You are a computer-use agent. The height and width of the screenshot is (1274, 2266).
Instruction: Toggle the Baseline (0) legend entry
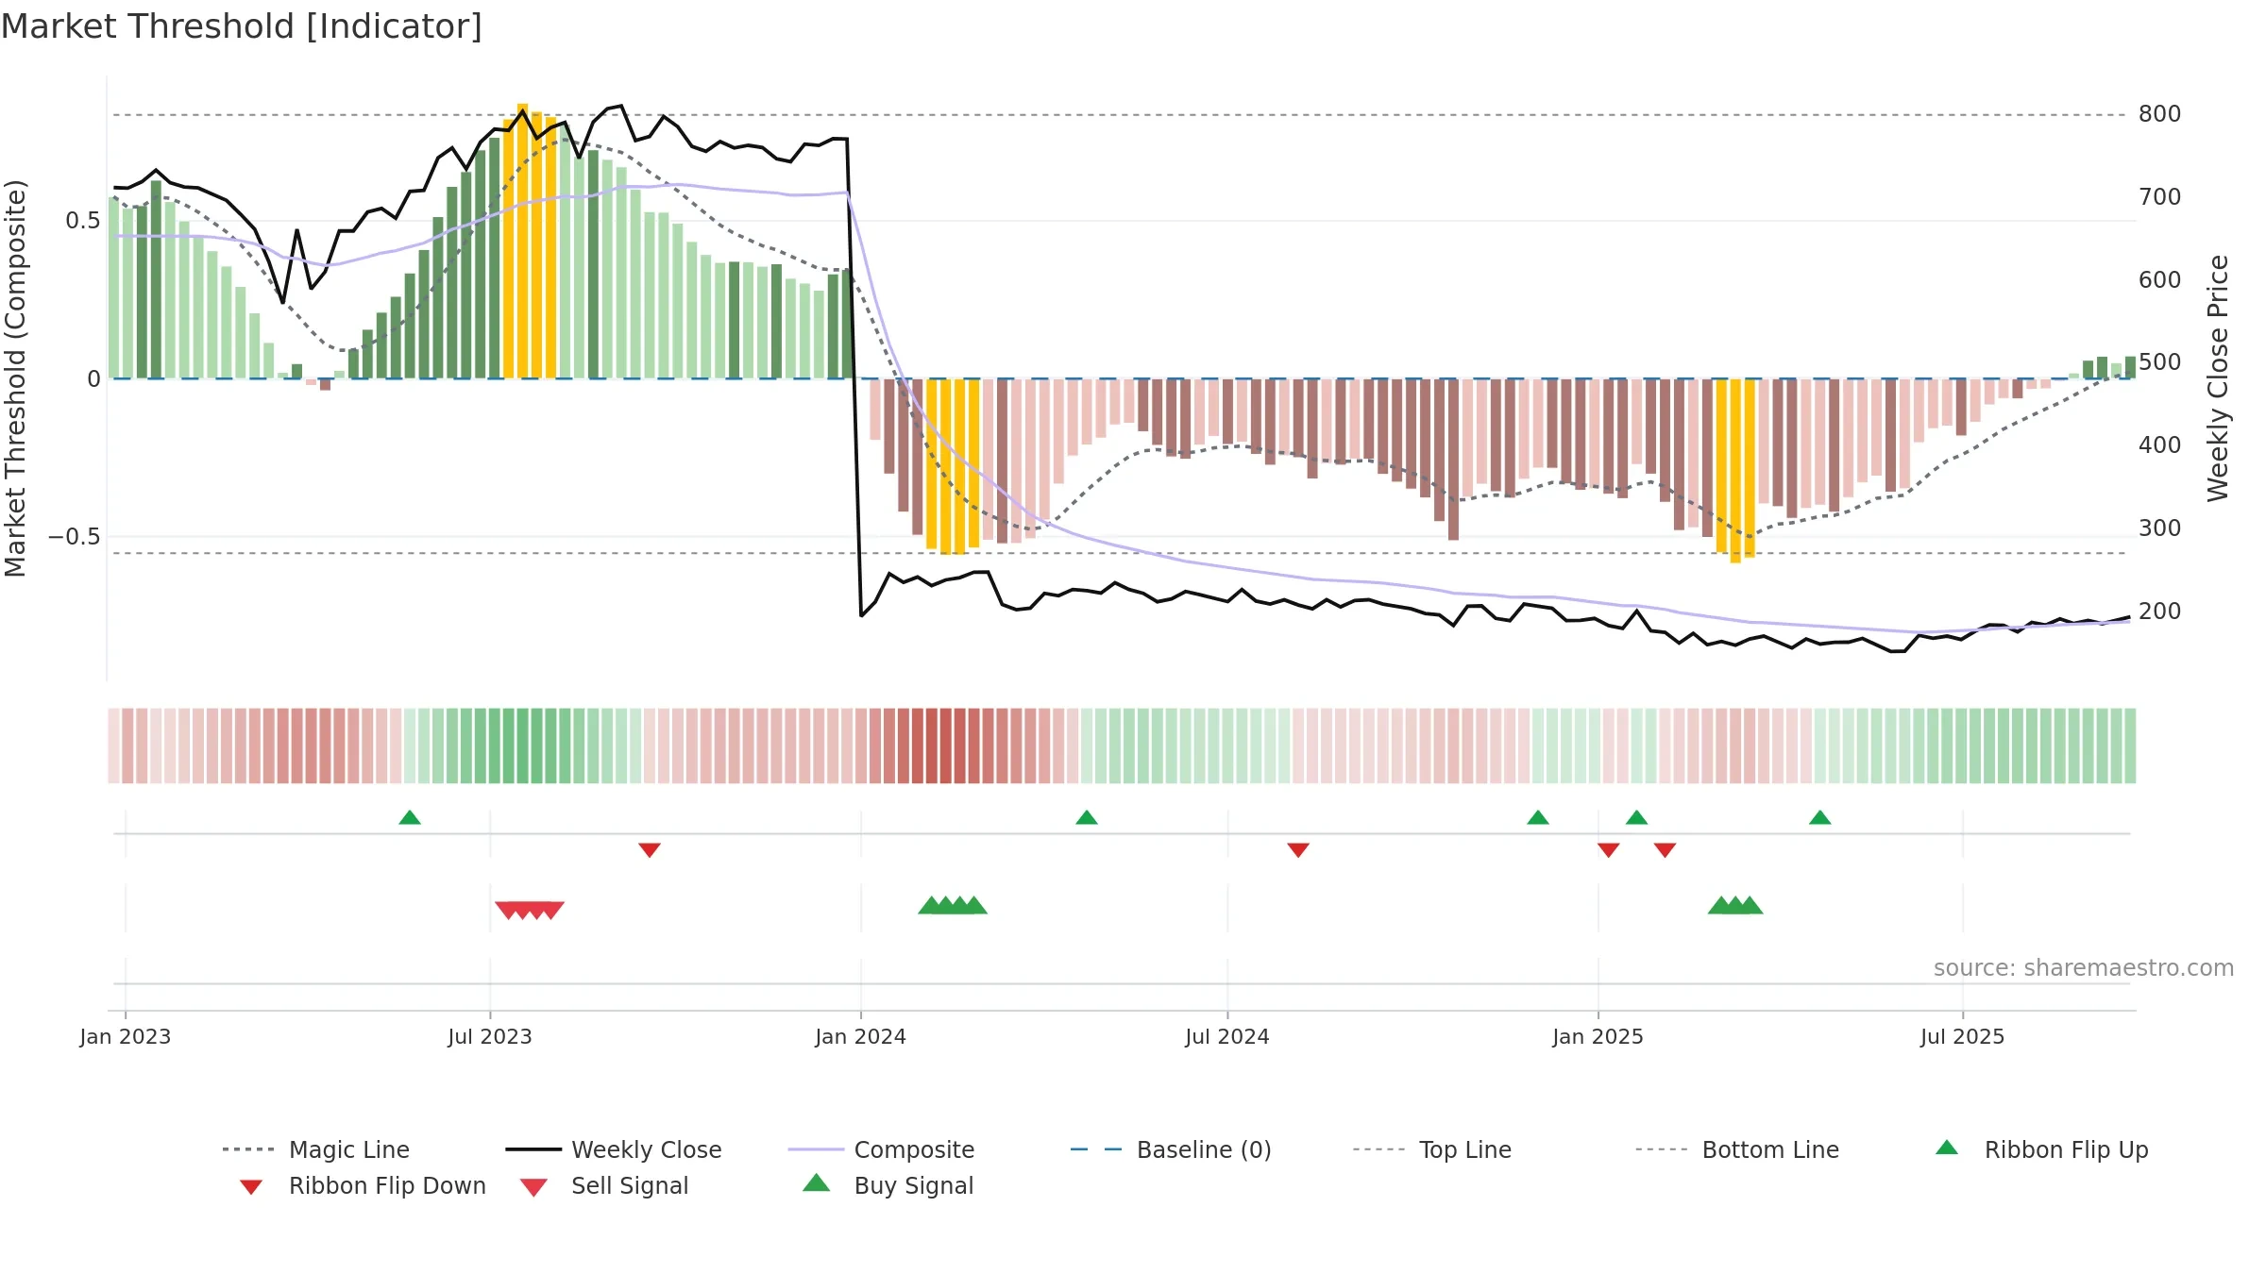pos(1171,1149)
